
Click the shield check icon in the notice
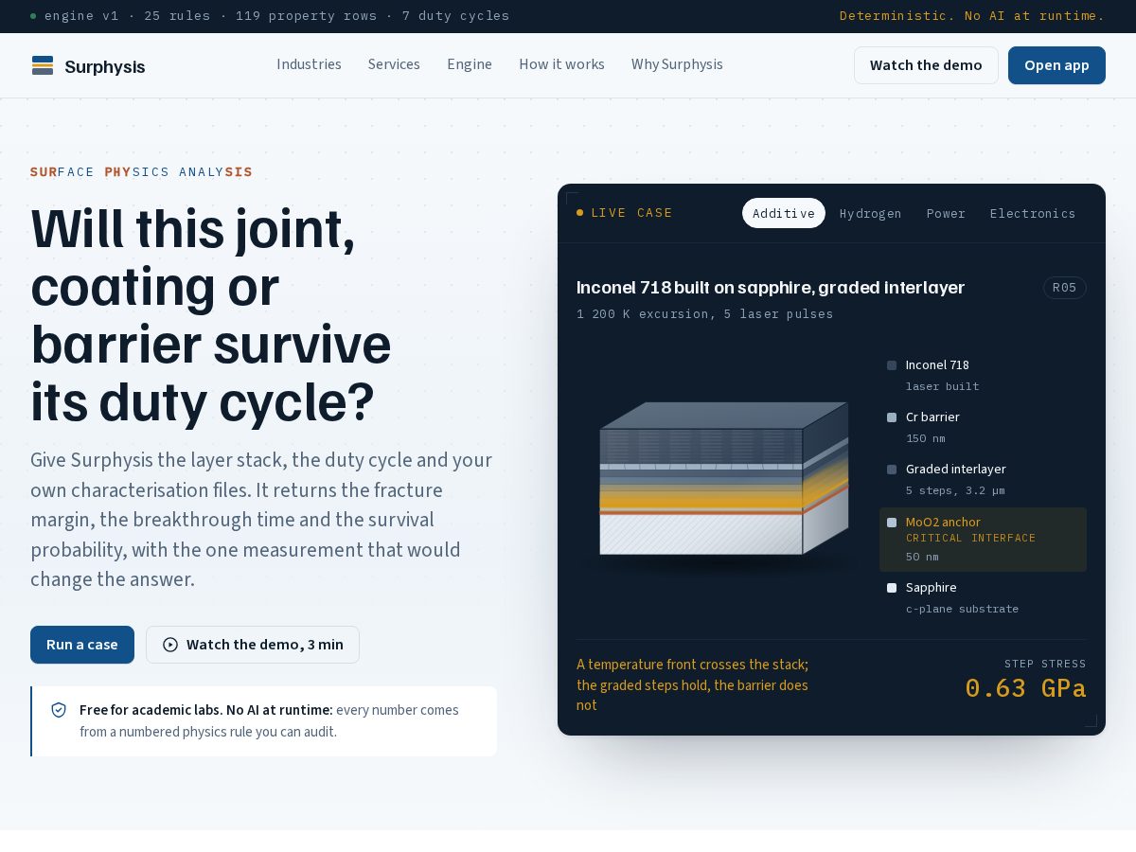(59, 710)
